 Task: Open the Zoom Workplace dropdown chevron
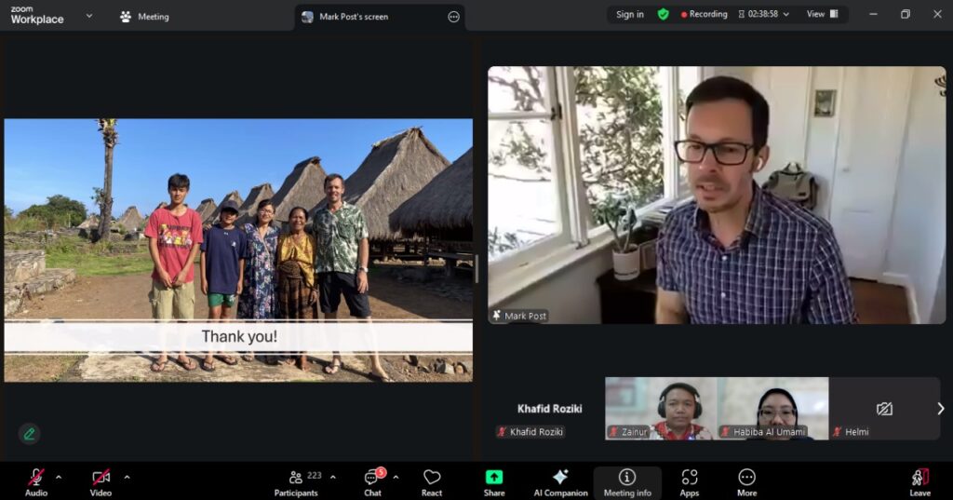[x=89, y=16]
